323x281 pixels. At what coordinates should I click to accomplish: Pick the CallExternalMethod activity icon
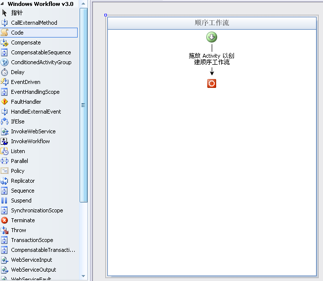4,23
